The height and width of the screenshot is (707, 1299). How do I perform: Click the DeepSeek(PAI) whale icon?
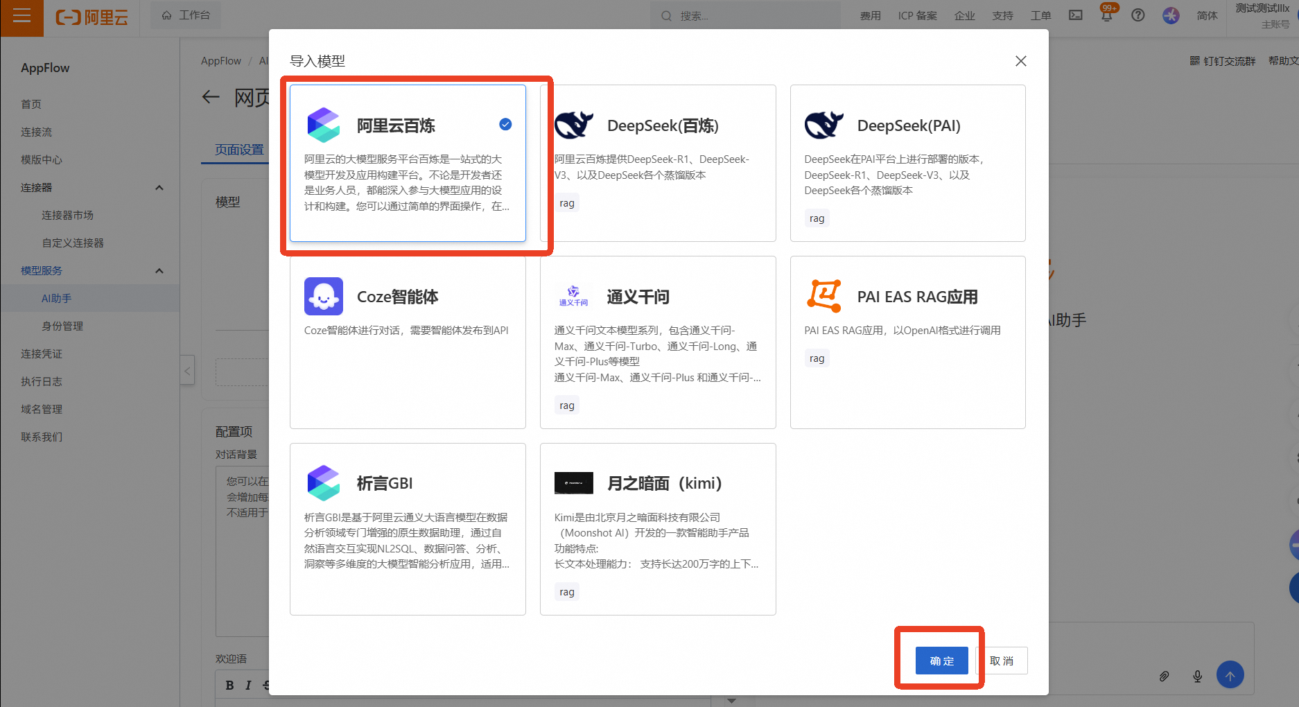[x=824, y=125]
